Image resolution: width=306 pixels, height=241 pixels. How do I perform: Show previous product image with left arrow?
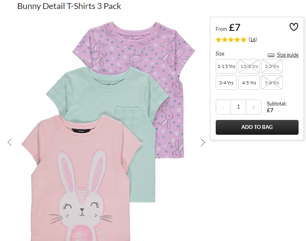[9, 142]
